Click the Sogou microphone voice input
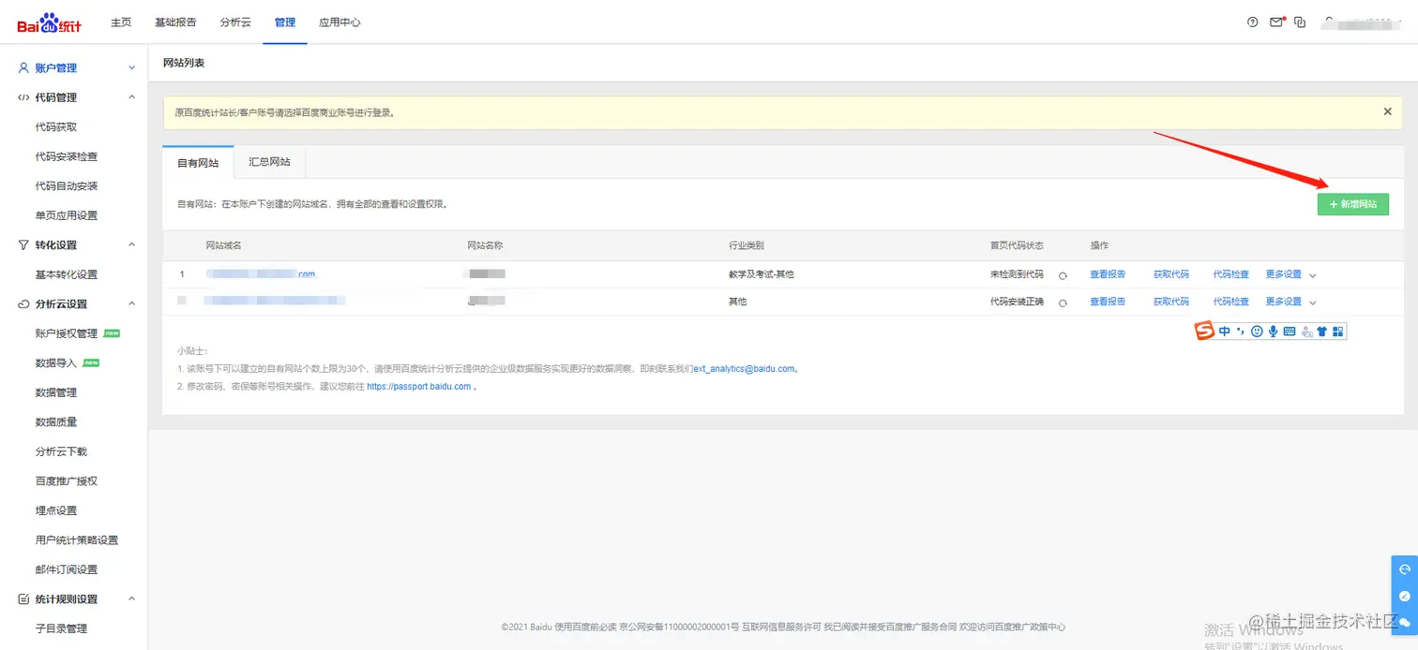The image size is (1418, 650). point(1273,331)
